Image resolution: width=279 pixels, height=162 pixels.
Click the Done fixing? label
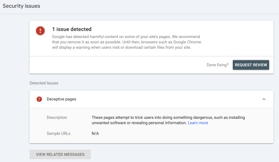[x=217, y=65]
